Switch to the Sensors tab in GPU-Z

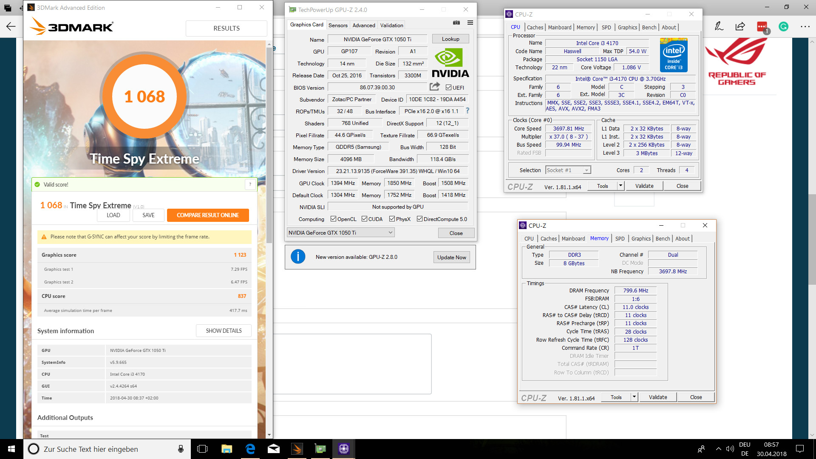[338, 25]
